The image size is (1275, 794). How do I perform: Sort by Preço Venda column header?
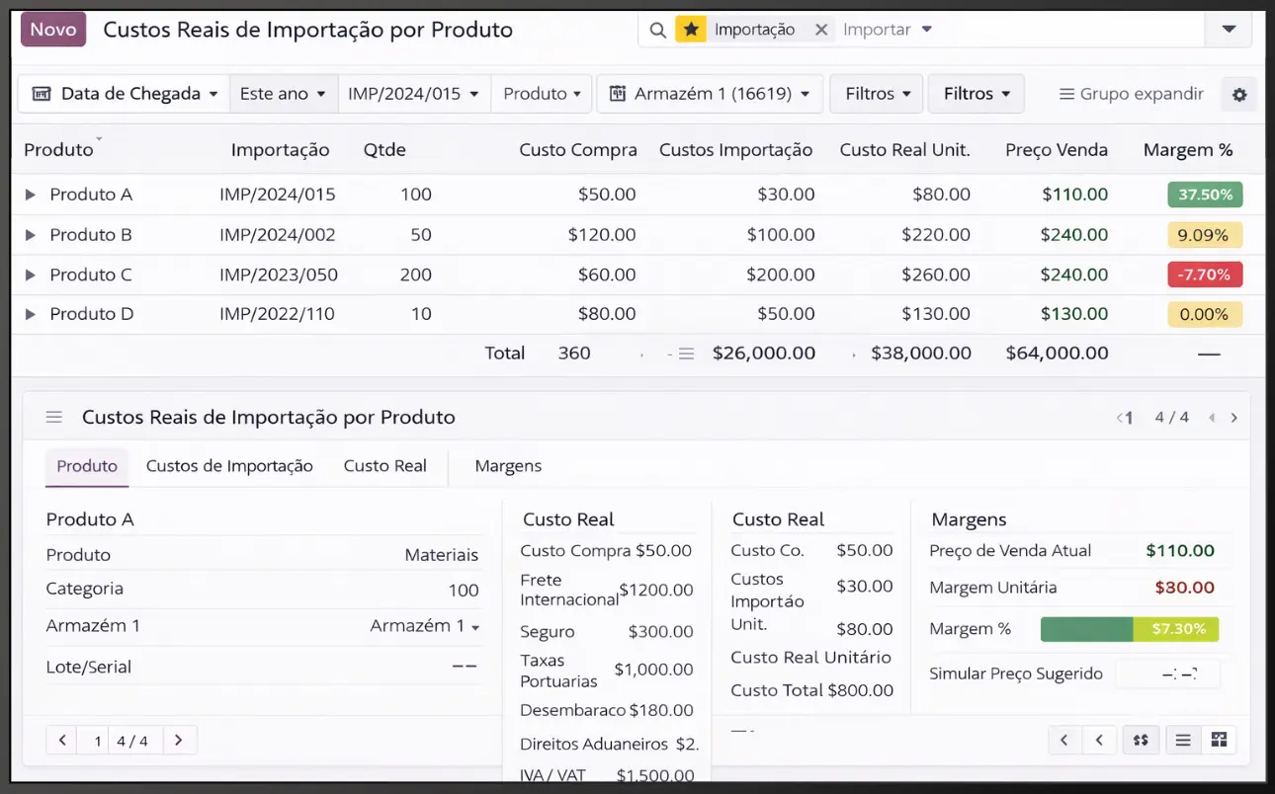[1057, 150]
